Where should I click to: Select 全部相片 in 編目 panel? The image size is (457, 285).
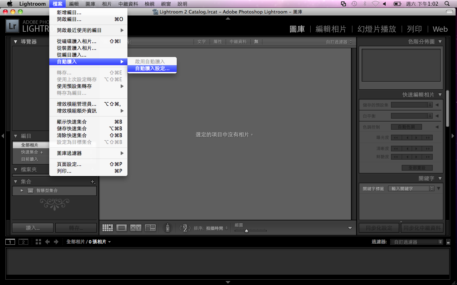coord(31,145)
